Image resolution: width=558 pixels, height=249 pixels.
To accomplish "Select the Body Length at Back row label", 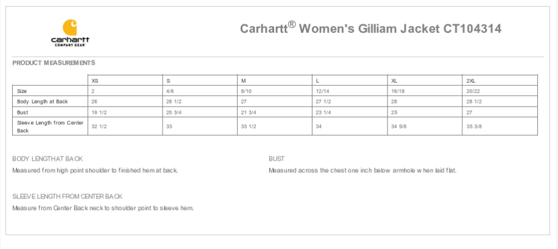I will point(42,101).
